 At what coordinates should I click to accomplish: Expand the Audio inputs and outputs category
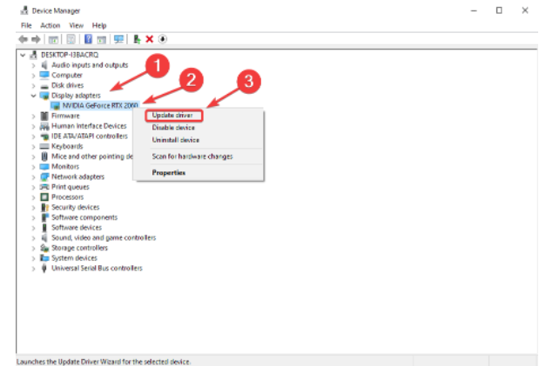coord(34,64)
